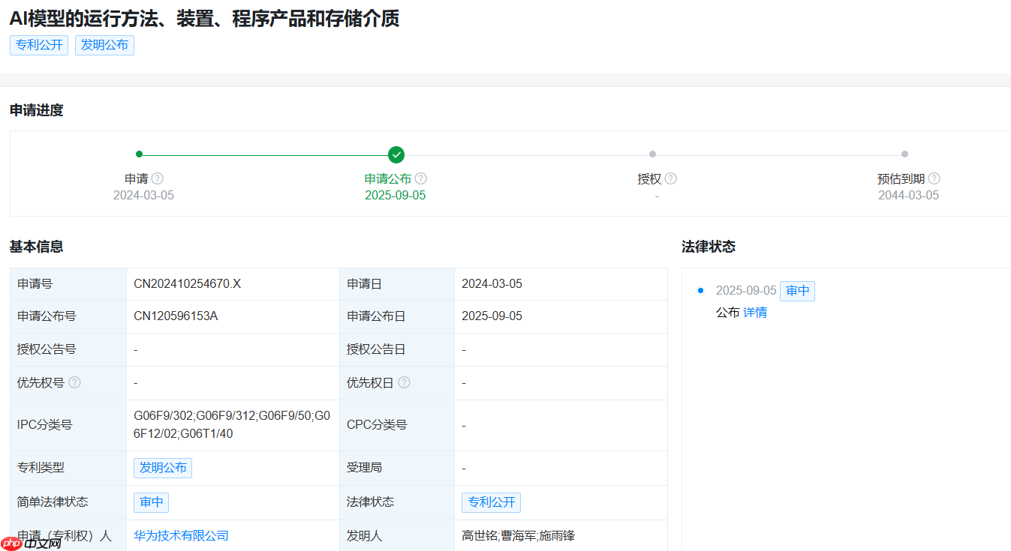The width and height of the screenshot is (1011, 551).
Task: Click the 审中 badge under 简单法律状态
Action: point(151,502)
